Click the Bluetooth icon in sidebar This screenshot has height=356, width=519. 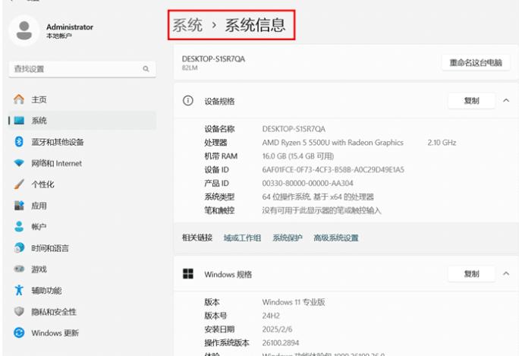(x=19, y=142)
